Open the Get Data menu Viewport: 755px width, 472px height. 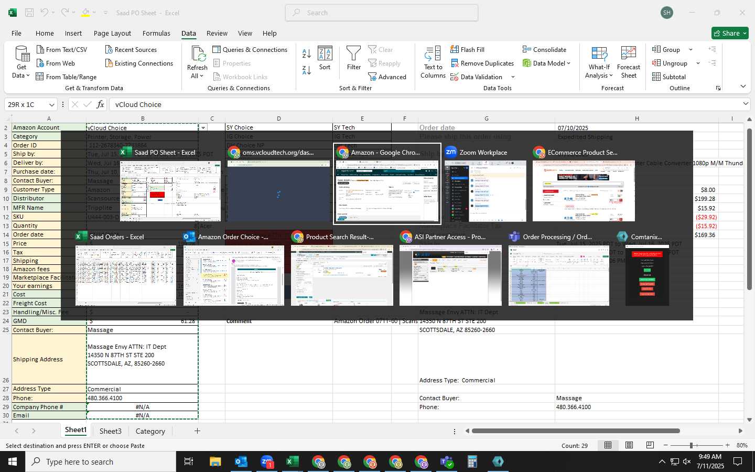click(21, 62)
